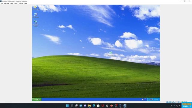Screen dimensions: 192x108
Task: Open the red icon left of Xbox
Action: pyautogui.click(x=103, y=106)
